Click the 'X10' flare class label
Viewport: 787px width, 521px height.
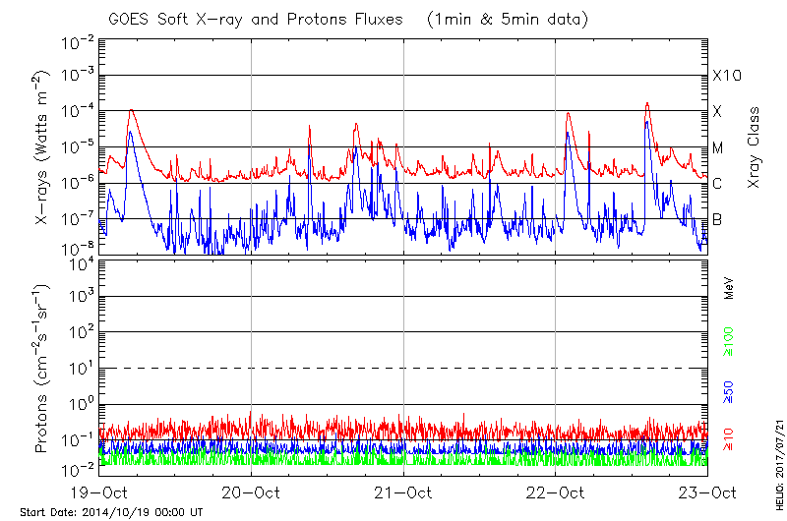(725, 76)
